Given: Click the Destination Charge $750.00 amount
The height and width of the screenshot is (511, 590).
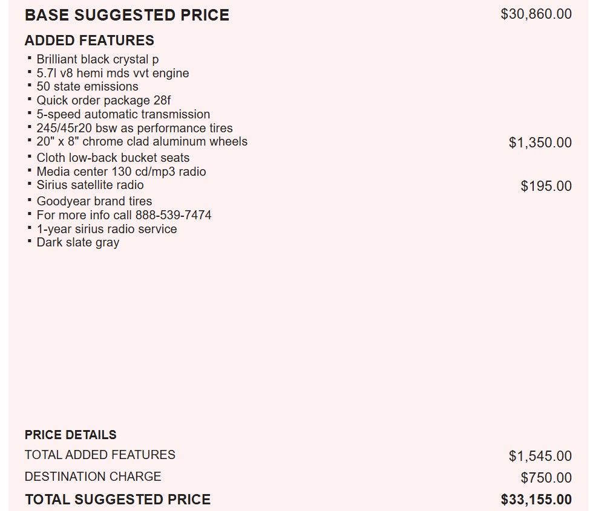Looking at the screenshot, I should tap(546, 478).
